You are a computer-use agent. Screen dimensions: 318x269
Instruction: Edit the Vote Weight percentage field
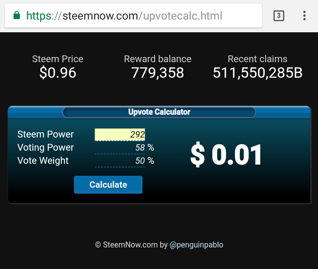(x=120, y=161)
